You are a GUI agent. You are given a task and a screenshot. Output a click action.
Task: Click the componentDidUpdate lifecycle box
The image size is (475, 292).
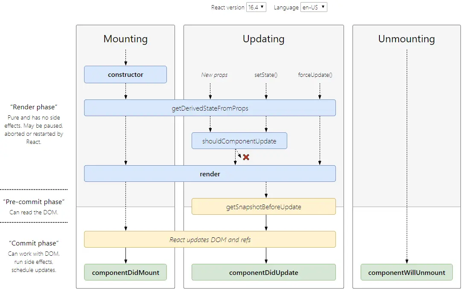[263, 272]
